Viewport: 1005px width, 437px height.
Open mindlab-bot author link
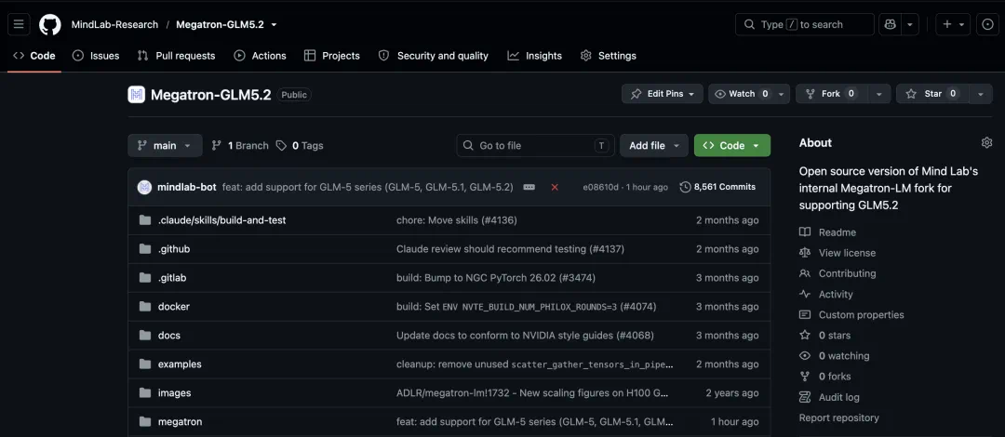(x=187, y=187)
